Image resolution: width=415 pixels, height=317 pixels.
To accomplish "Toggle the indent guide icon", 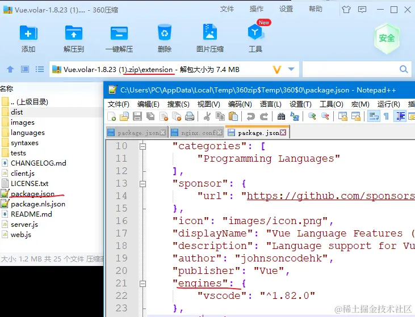I will (400, 116).
